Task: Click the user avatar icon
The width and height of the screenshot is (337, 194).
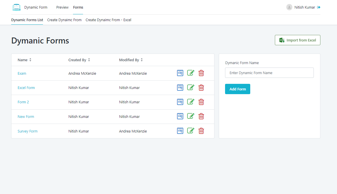Action: [289, 7]
